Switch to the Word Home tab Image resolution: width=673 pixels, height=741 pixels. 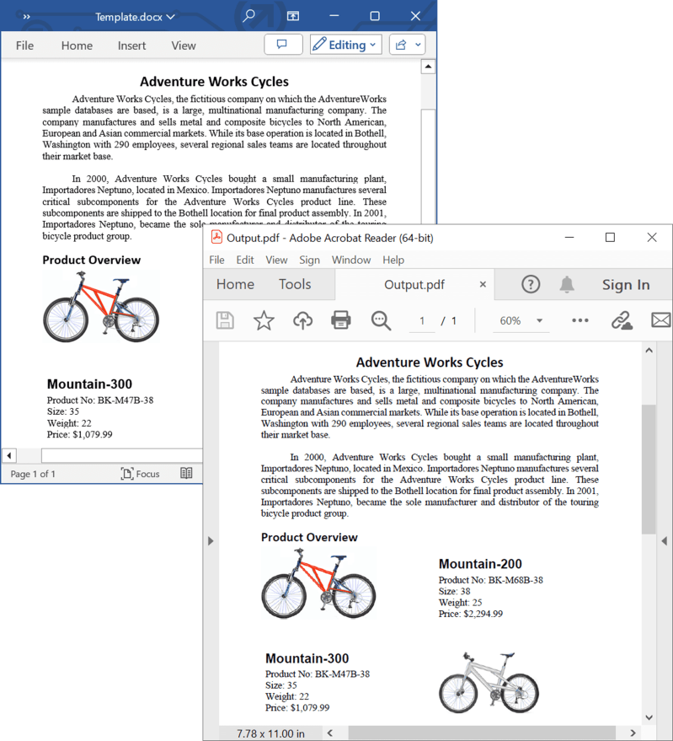(x=77, y=46)
